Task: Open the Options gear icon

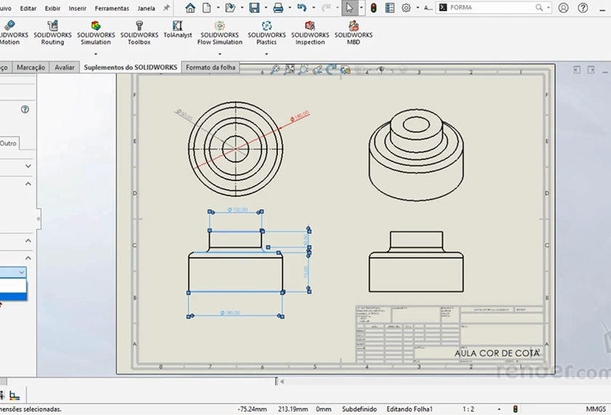Action: [x=406, y=8]
